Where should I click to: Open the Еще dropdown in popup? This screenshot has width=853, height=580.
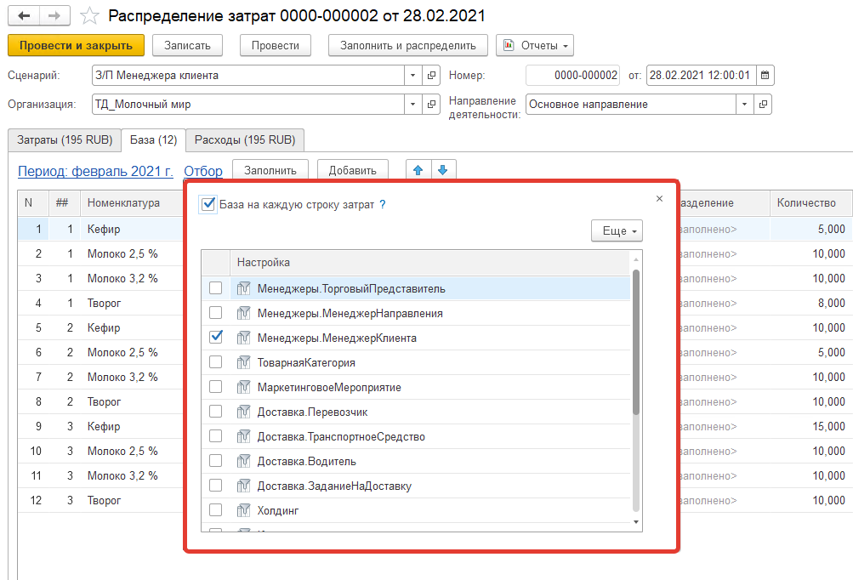tap(617, 230)
